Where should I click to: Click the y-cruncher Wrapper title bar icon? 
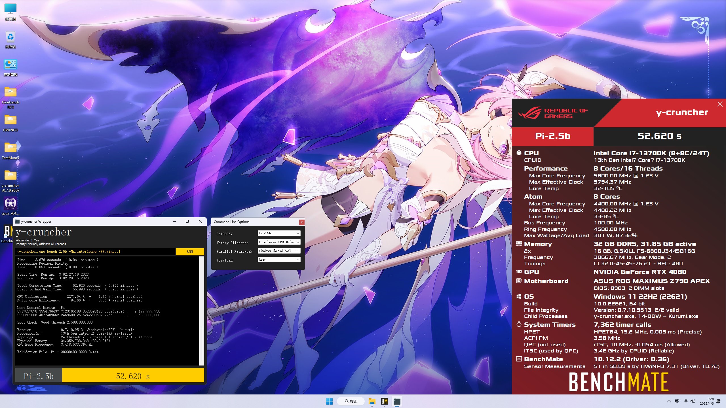[x=17, y=222]
